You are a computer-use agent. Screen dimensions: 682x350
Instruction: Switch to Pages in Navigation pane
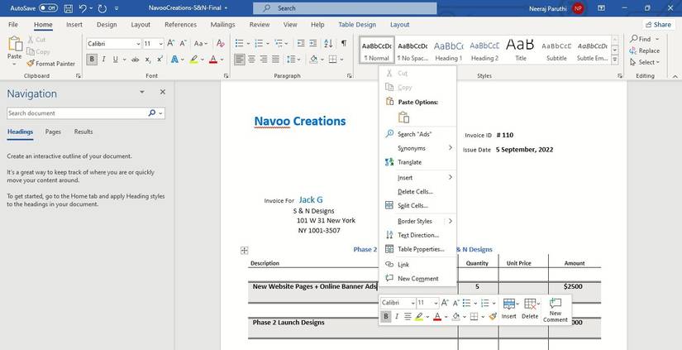tap(53, 132)
